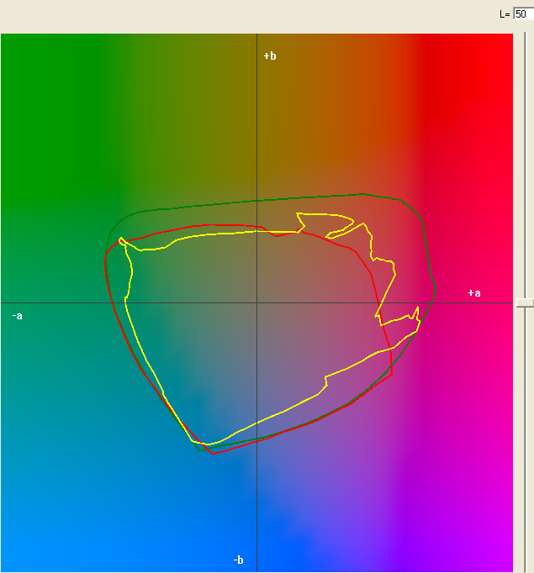Click the lightness slider thumb beside the plot

526,302
